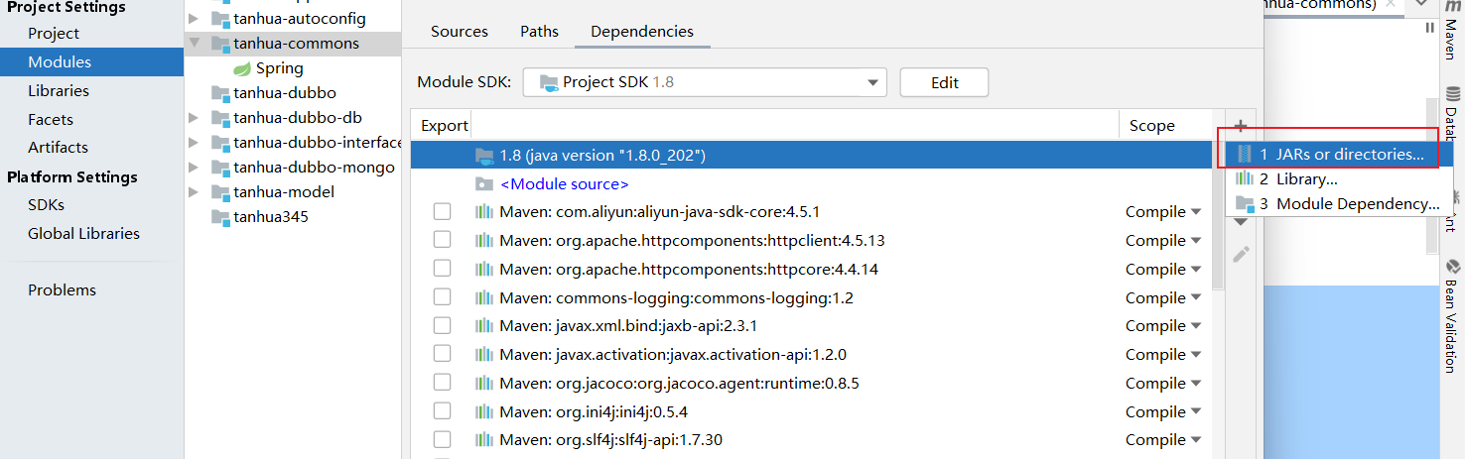Expand the tanhua-dubbo-mongo tree node
The image size is (1465, 459).
(x=195, y=167)
